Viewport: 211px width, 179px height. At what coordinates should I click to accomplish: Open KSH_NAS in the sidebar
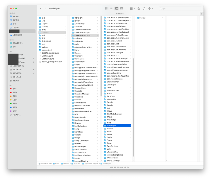pos(17,77)
